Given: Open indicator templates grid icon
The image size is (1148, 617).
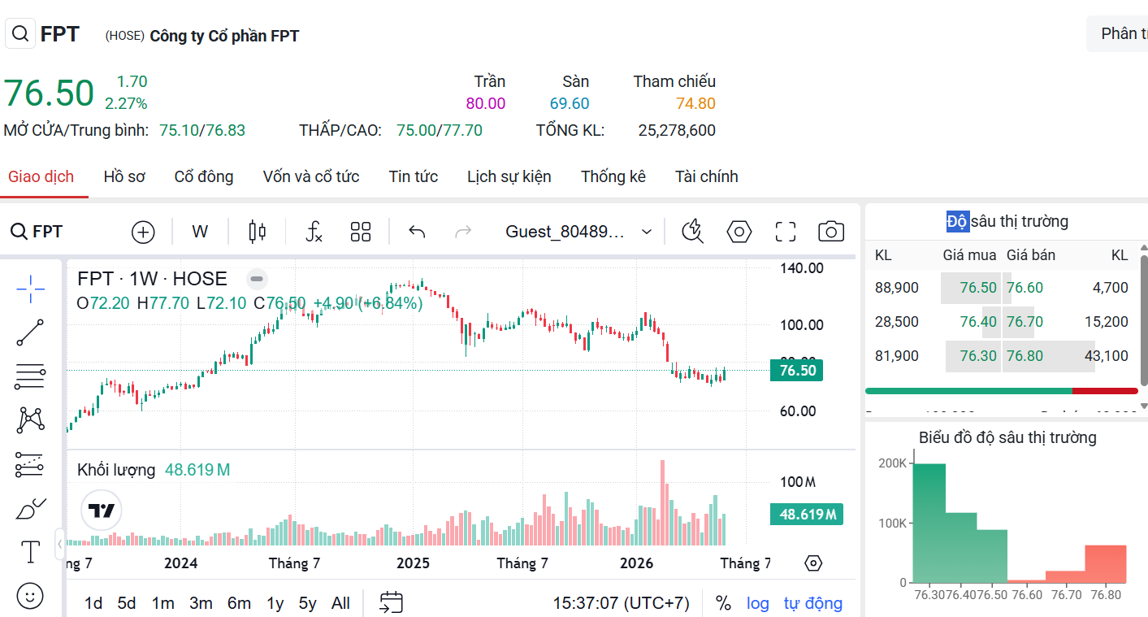Looking at the screenshot, I should click(361, 232).
